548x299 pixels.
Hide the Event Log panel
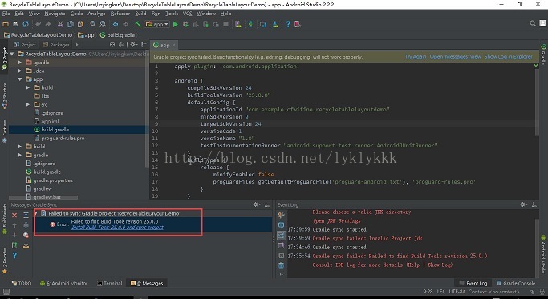534,204
